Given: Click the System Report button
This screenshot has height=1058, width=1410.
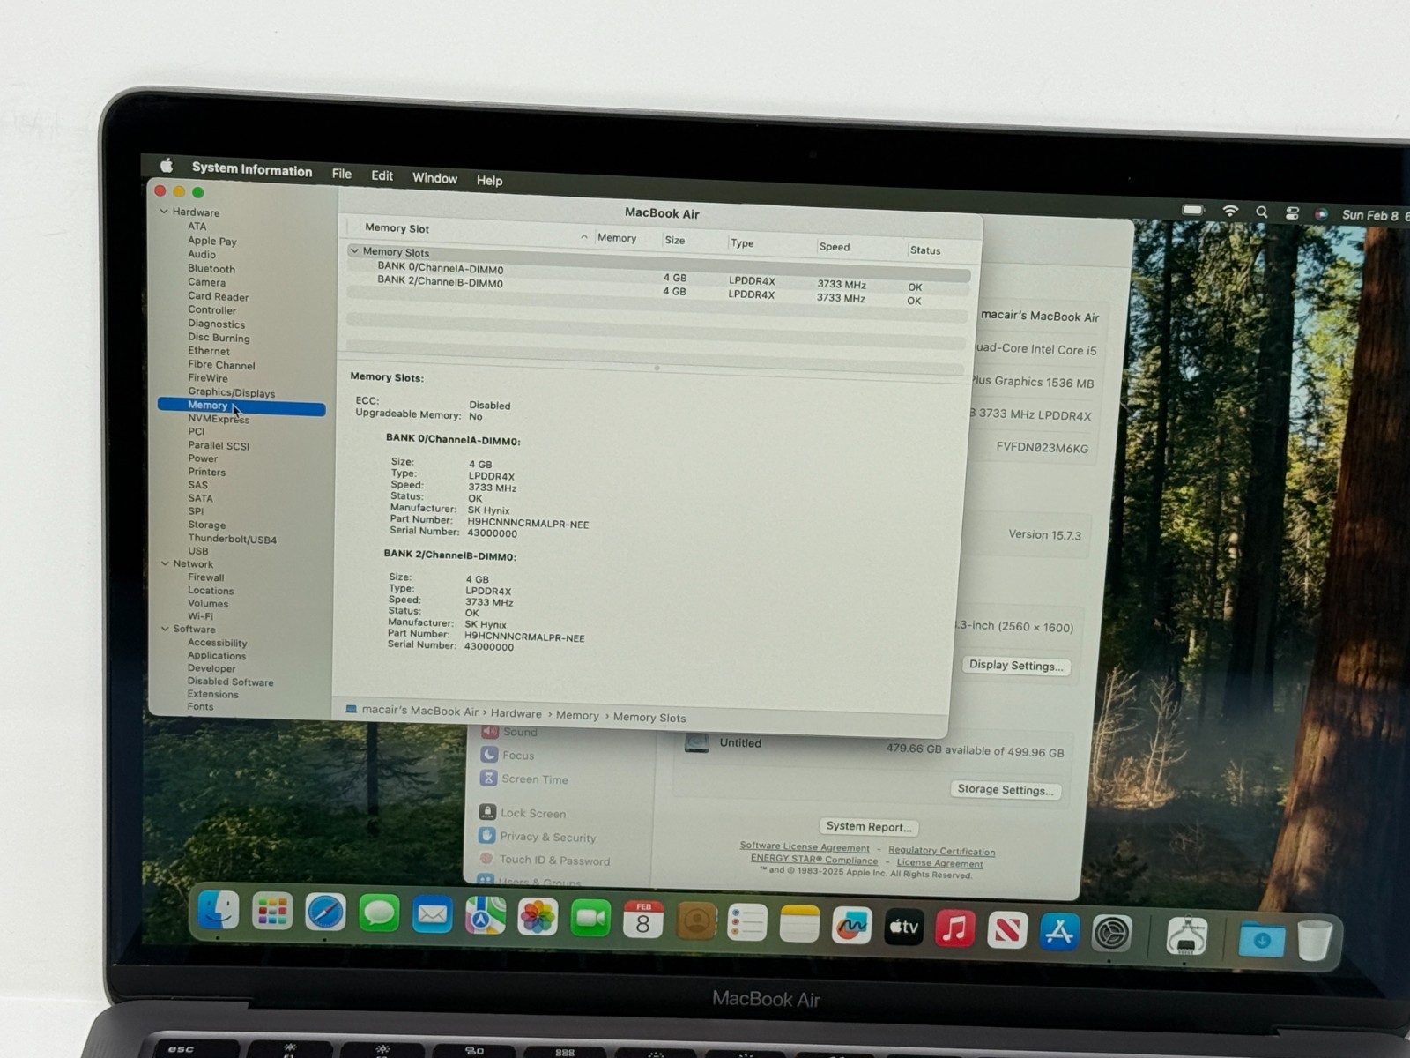Looking at the screenshot, I should pos(869,827).
